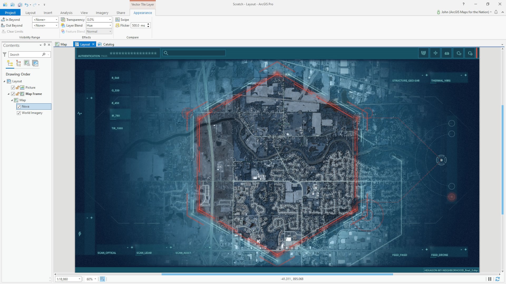Pause drawing with the pause icon
Image resolution: width=506 pixels, height=284 pixels.
point(490,279)
